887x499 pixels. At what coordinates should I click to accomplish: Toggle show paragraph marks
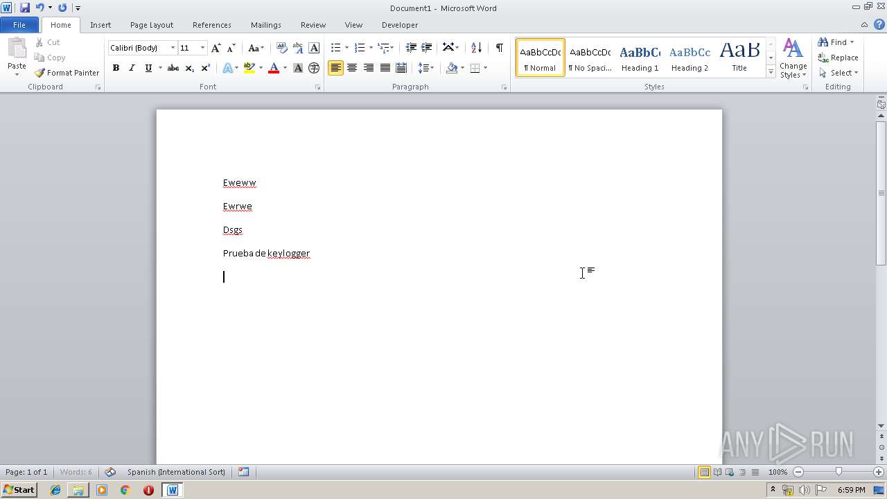click(x=499, y=48)
